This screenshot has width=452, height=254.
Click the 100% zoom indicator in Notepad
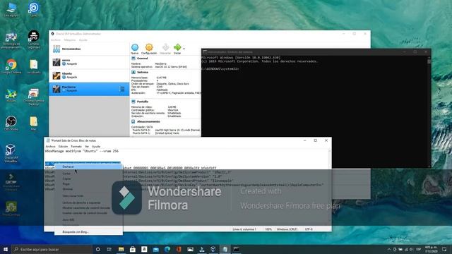(268, 229)
